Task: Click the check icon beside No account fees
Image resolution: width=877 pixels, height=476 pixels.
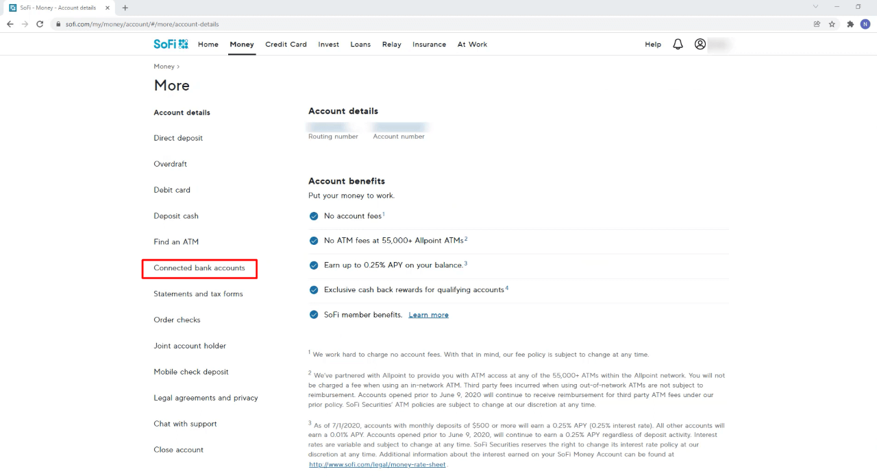Action: click(x=314, y=216)
